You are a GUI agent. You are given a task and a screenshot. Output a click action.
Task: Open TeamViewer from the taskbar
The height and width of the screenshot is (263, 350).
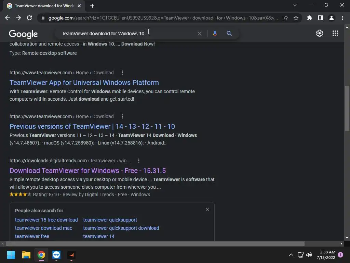[56, 255]
